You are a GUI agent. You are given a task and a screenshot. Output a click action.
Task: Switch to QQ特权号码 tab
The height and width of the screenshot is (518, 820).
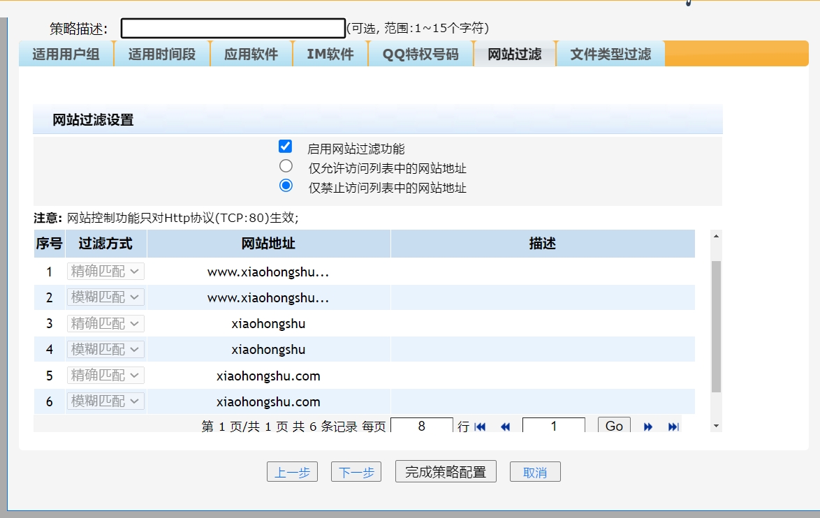pos(420,54)
